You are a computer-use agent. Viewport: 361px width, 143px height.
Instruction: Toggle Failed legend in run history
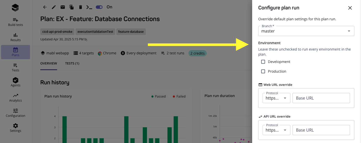(179, 97)
